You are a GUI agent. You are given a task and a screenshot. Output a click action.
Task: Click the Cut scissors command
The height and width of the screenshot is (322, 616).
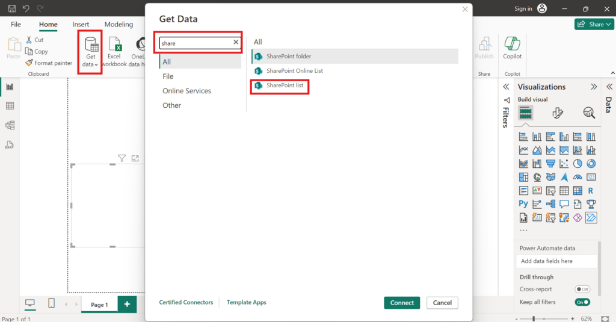click(x=34, y=40)
